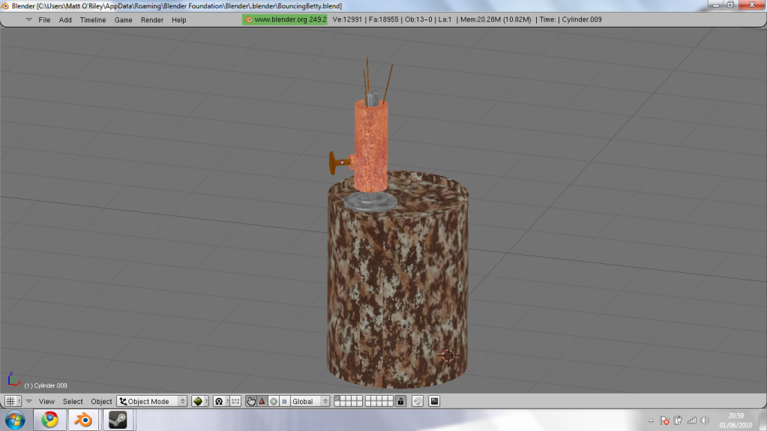Select the scale manipulator square icon
The height and width of the screenshot is (431, 767).
coord(284,401)
